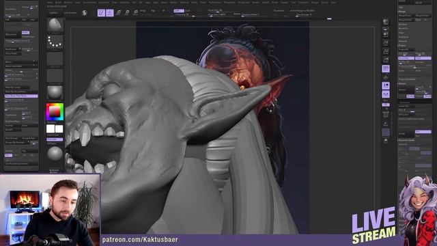The height and width of the screenshot is (246, 437).
Task: Toggle the Zsub button
Action: click(188, 11)
